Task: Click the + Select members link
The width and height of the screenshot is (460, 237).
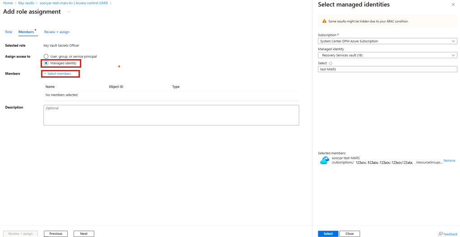Action: pyautogui.click(x=57, y=74)
